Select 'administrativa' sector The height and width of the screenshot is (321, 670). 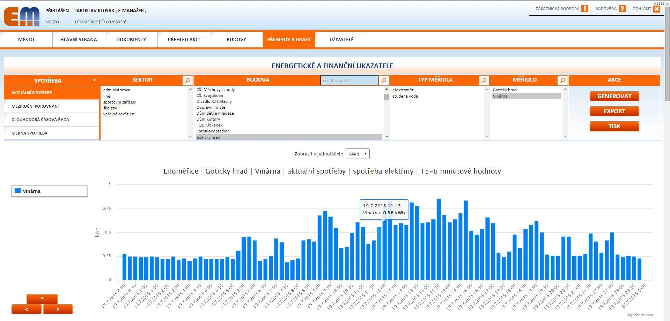click(117, 90)
